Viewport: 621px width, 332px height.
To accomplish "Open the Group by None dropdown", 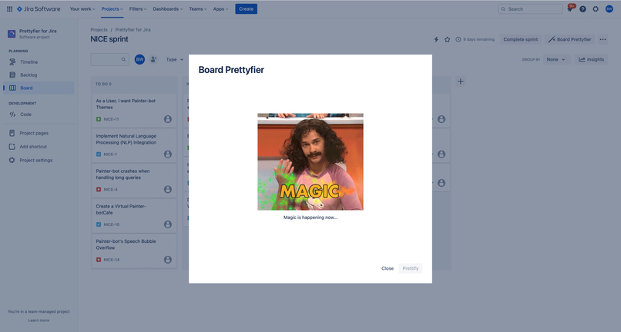I will [556, 60].
